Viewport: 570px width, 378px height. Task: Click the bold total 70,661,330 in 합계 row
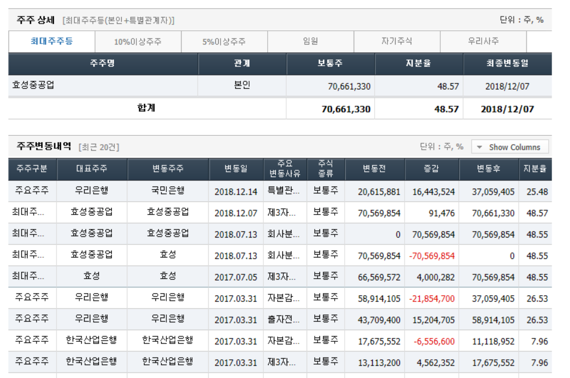(346, 109)
